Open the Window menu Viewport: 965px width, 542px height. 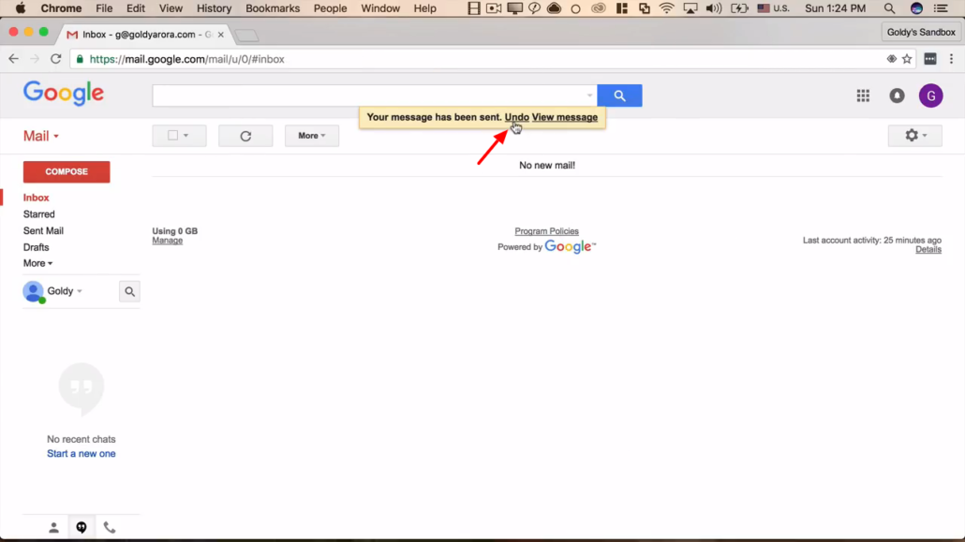click(380, 8)
